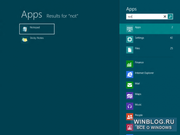Click inside the search text field
180x135 pixels.
click(x=145, y=17)
